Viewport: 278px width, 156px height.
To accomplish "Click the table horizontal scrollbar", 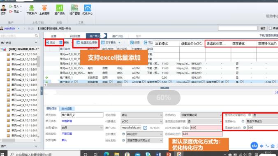I will [x=85, y=85].
